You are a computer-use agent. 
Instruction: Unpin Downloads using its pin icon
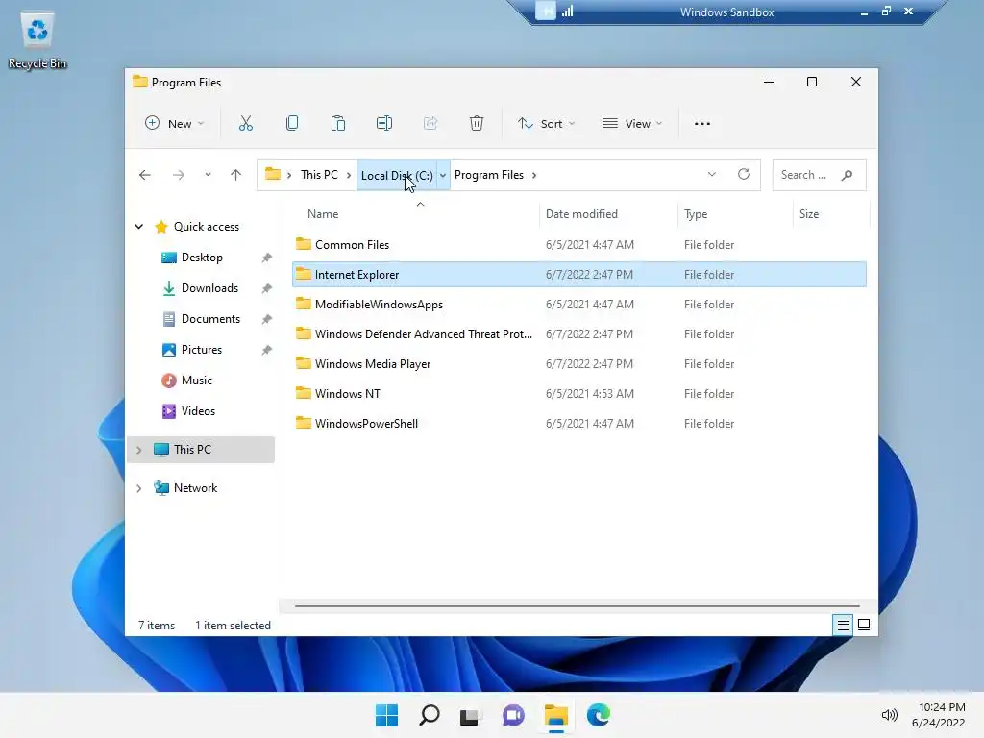[267, 288]
